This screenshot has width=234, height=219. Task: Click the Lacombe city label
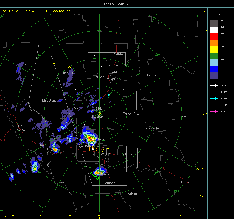[x=112, y=65]
